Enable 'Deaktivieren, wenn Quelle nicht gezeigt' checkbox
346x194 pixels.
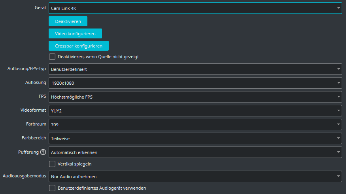pos(52,57)
